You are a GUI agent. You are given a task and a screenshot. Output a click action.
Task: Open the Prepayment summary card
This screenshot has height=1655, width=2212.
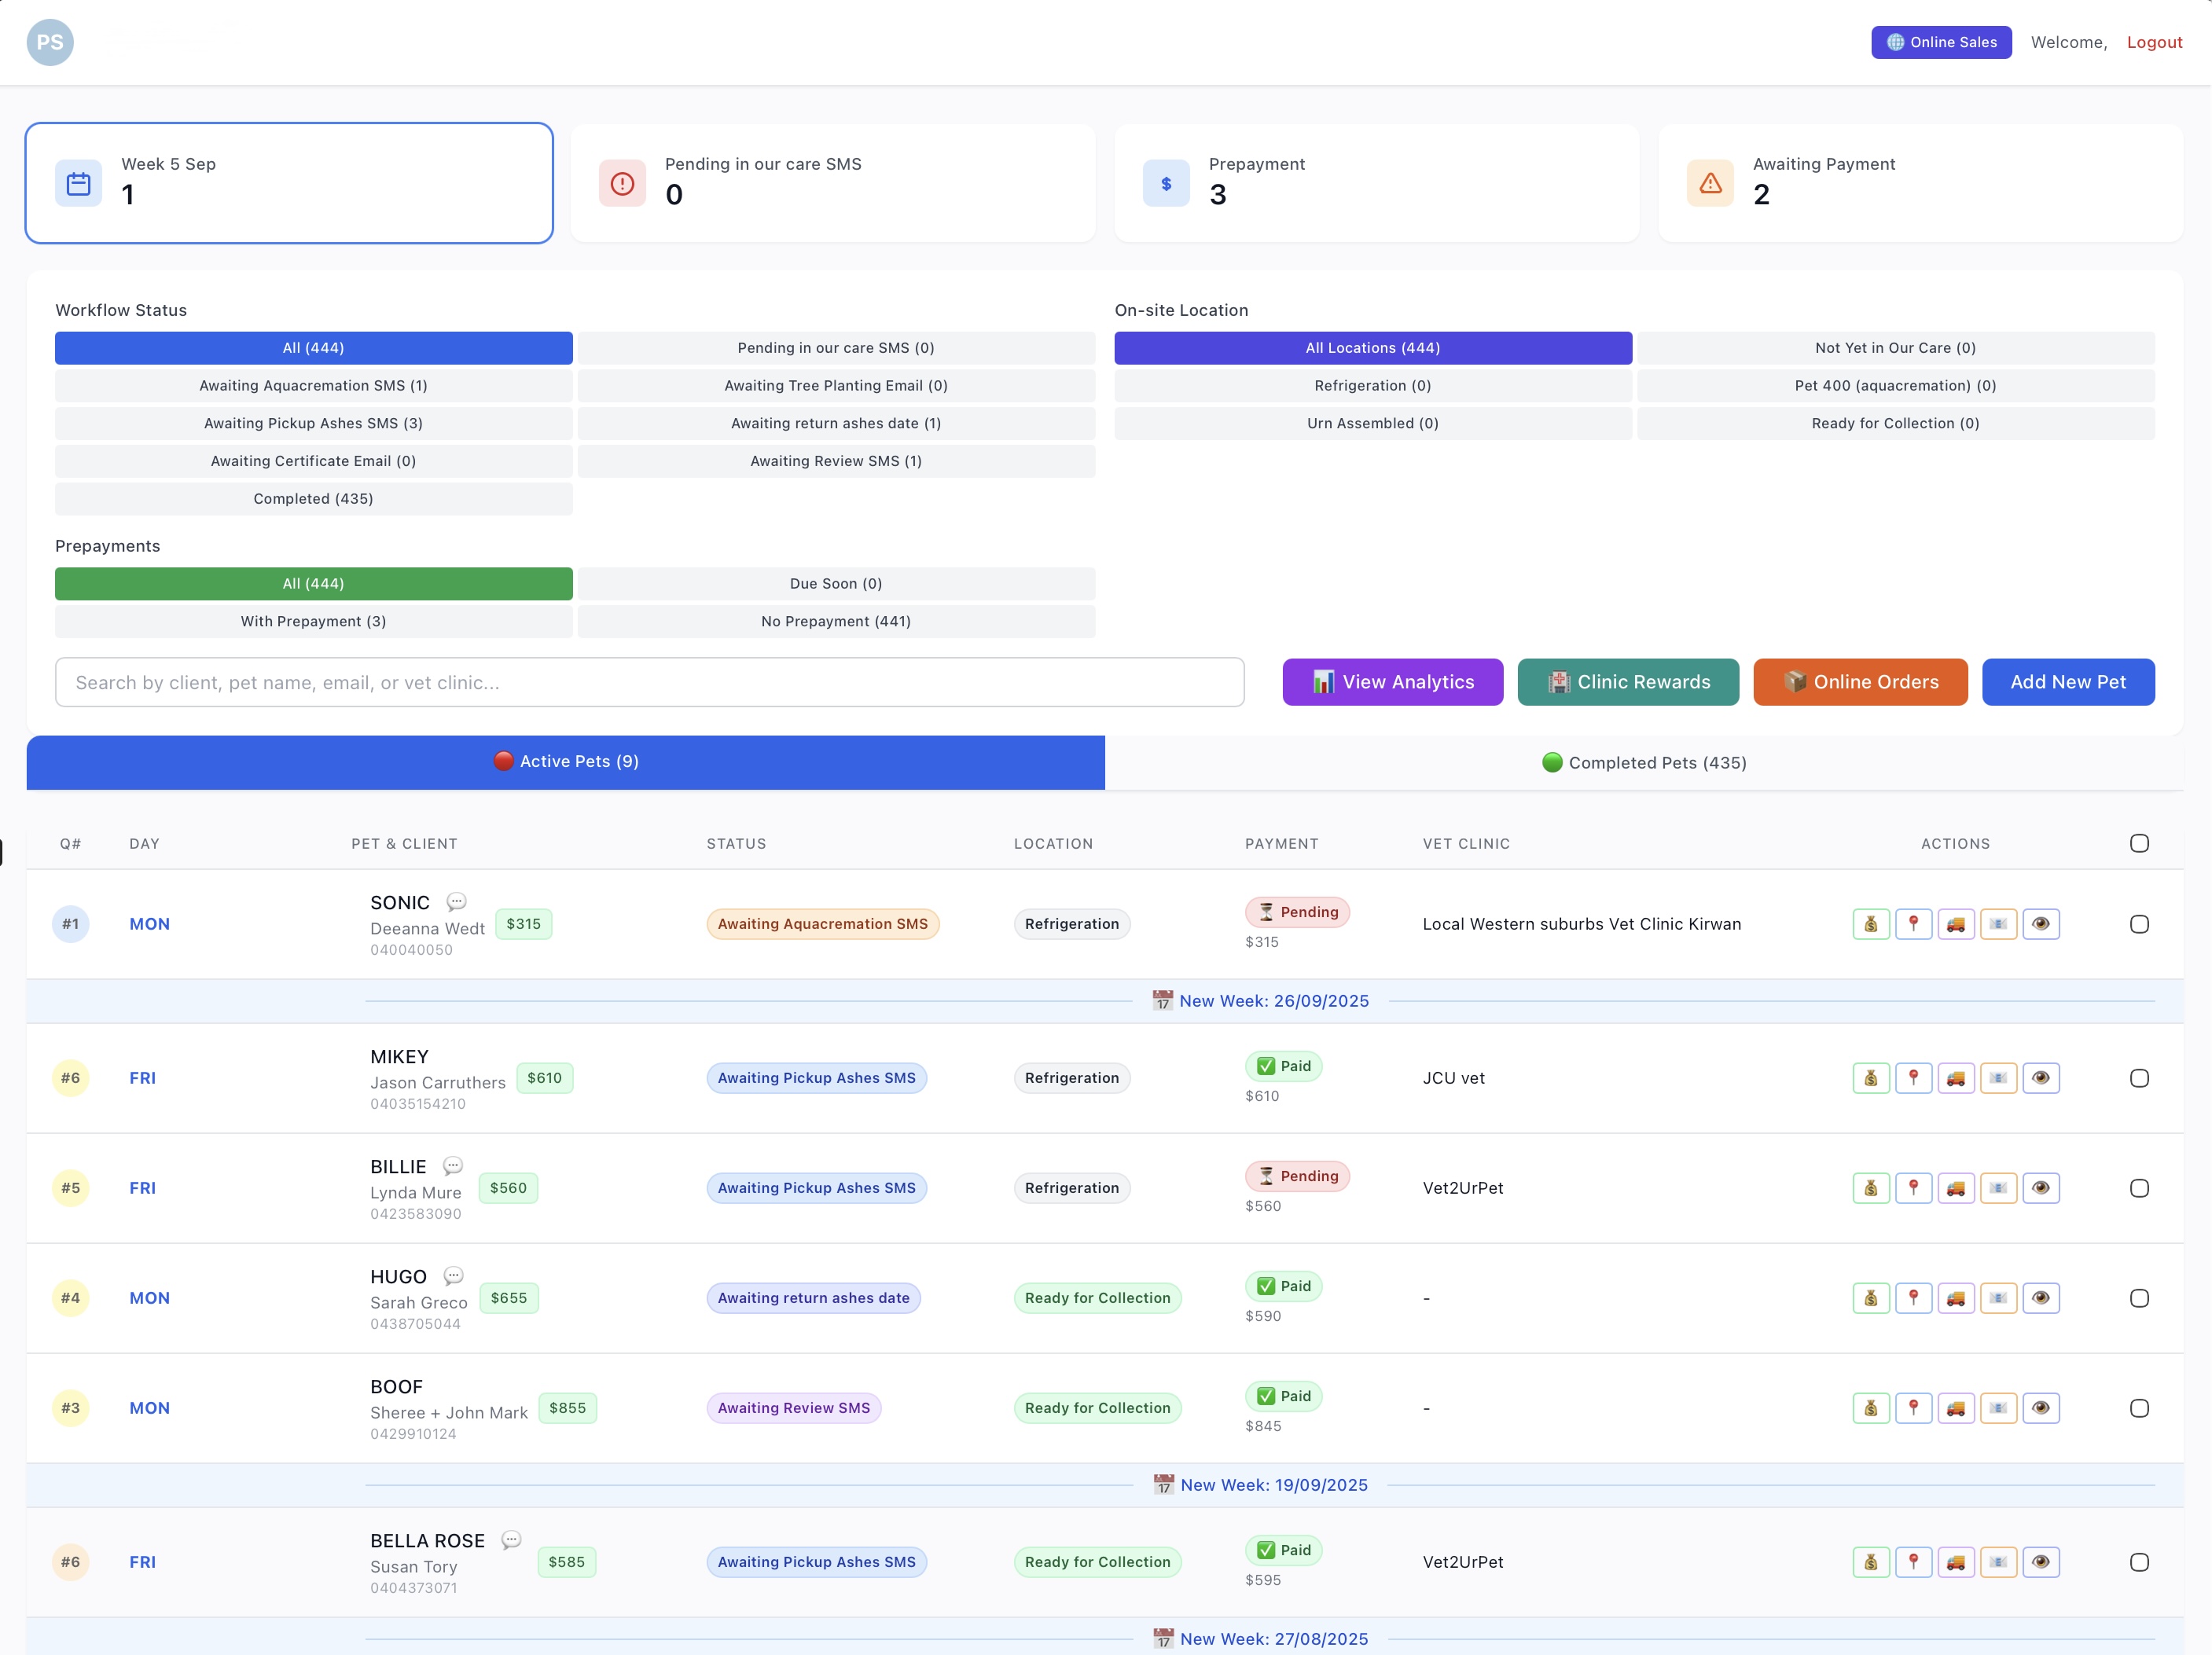coord(1377,183)
